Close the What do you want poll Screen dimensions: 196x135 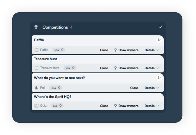click(x=134, y=88)
